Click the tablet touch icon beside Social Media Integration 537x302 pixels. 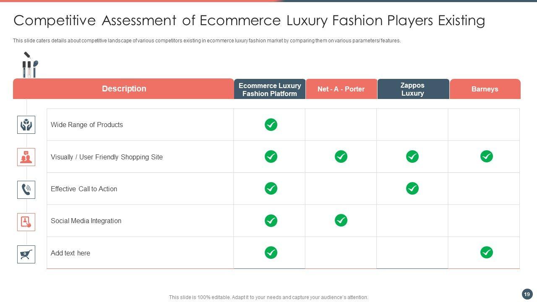click(26, 222)
